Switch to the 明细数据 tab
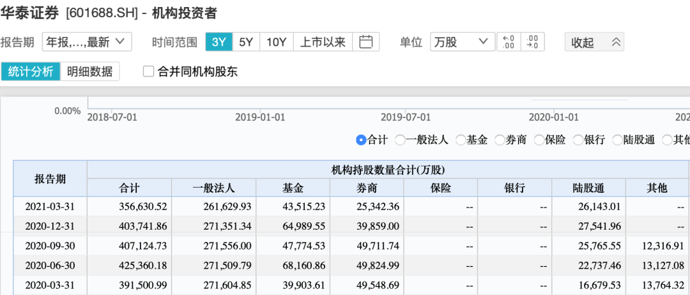This screenshot has height=295, width=690. coord(90,72)
